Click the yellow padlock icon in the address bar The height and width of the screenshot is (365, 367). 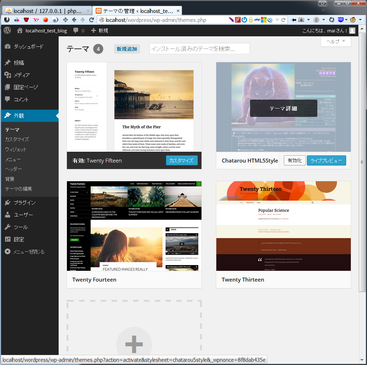pos(251,20)
